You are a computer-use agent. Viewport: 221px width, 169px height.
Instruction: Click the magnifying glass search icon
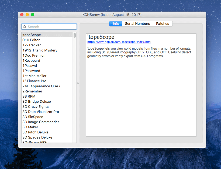click(x=25, y=27)
